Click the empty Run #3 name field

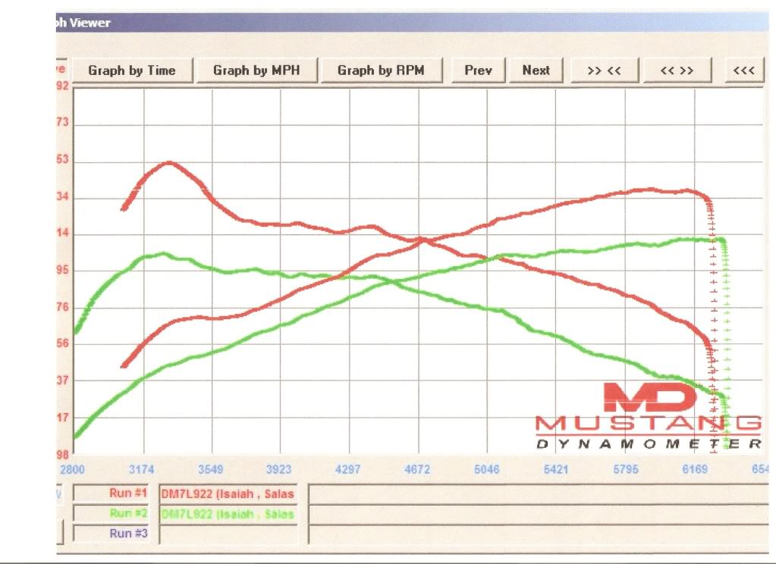tap(227, 534)
